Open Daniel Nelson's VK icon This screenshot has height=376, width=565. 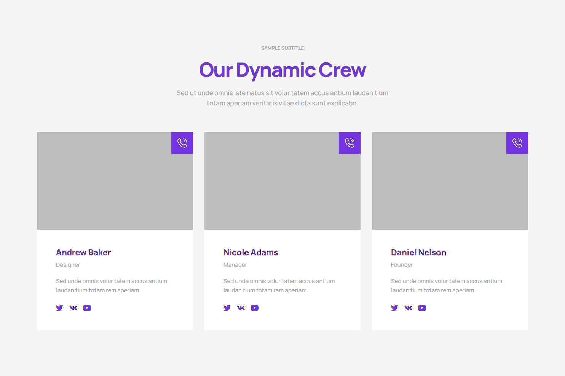pos(409,308)
